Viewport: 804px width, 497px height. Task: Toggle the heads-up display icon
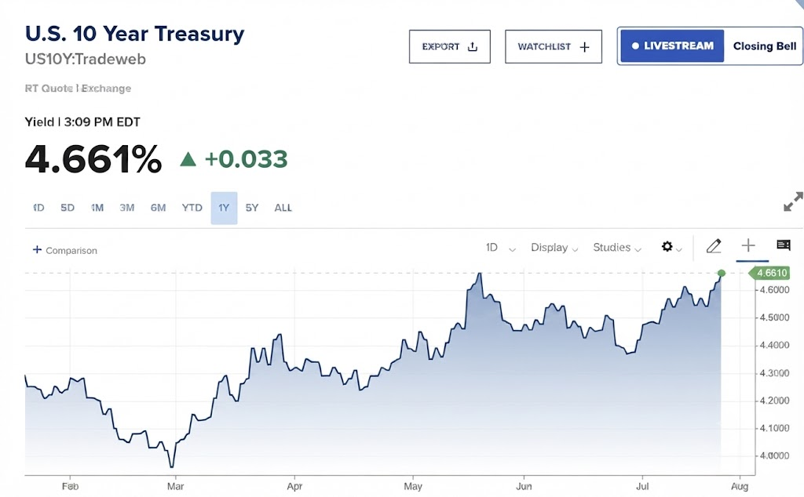tap(783, 245)
